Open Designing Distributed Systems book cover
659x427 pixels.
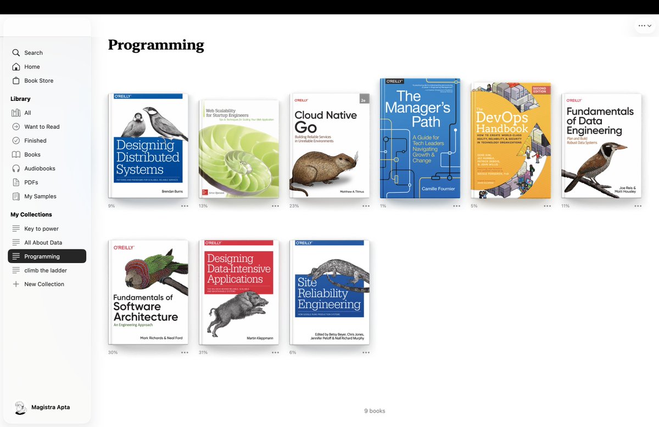pos(148,146)
